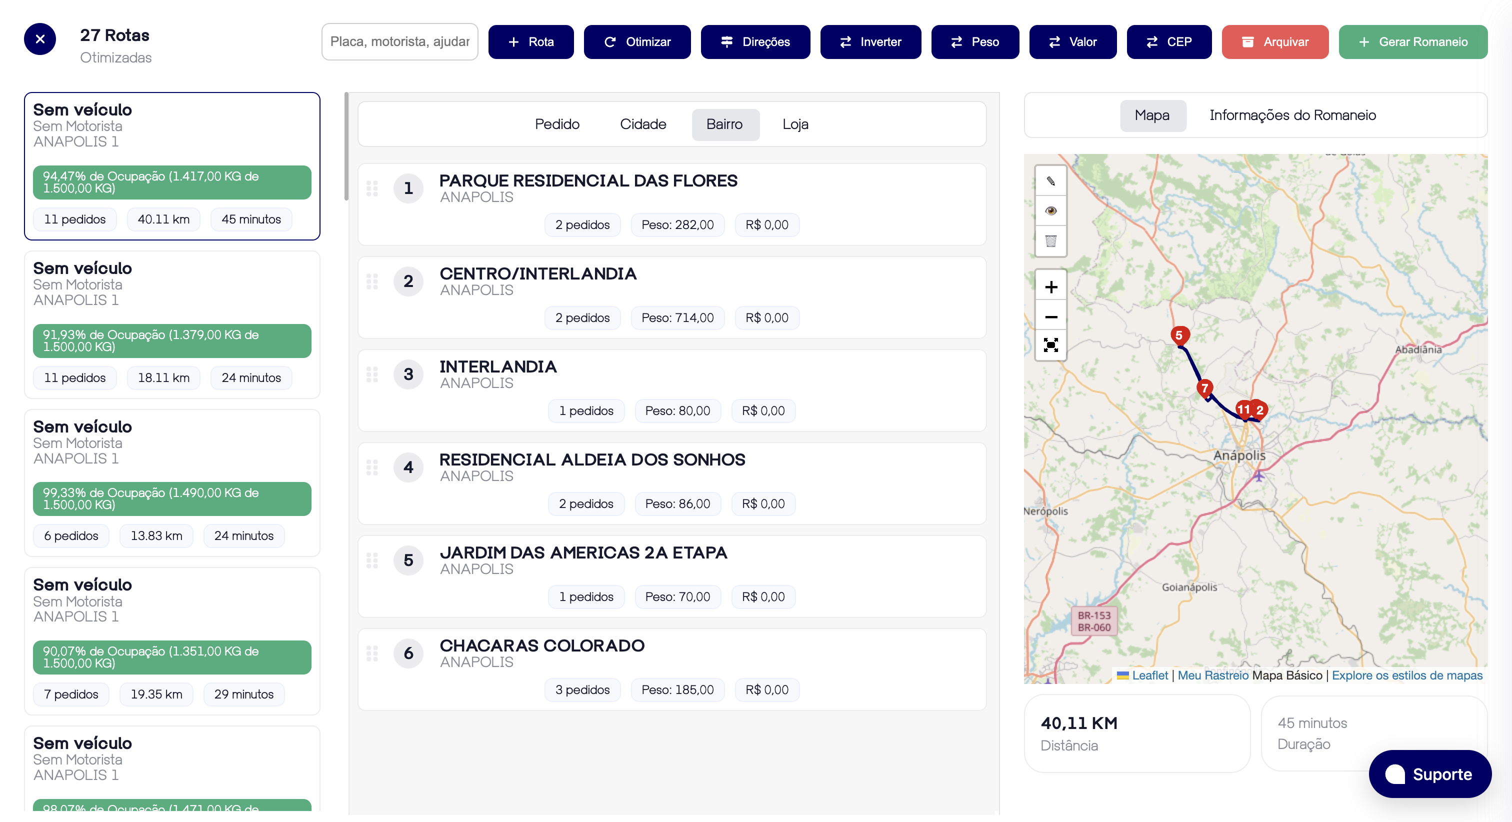Click the Gerar Romaneio button
Screen dimensions: 1512x822
coord(1412,41)
